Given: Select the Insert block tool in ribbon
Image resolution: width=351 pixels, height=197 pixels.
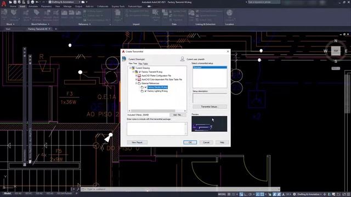Looking at the screenshot, I should tap(4, 15).
